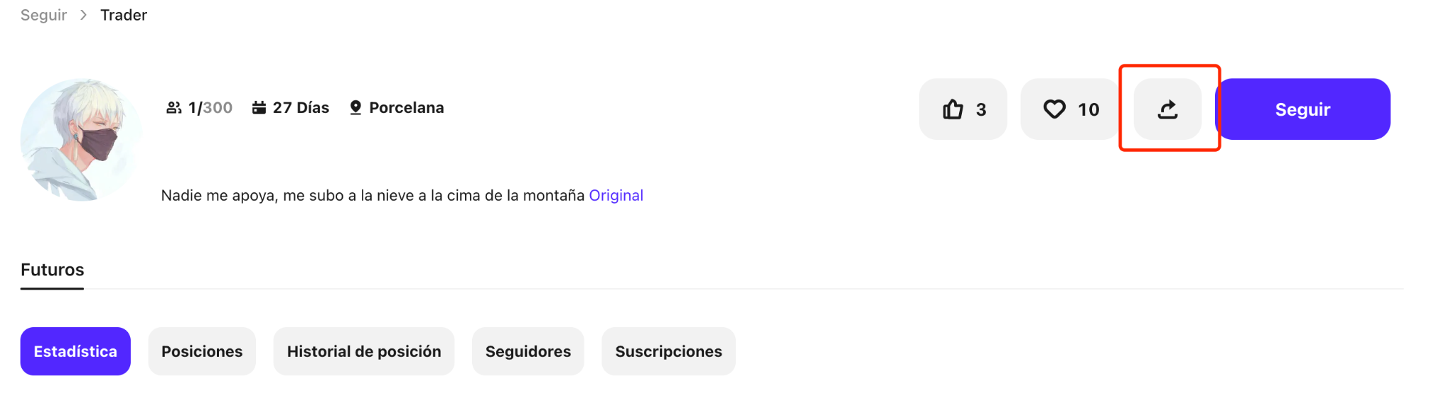Click the Porcelana location text

[407, 108]
